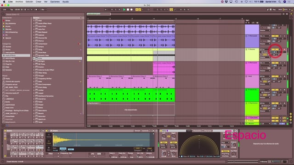Expand the EQ Eight effect folder
The width and height of the screenshot is (294, 165).
tap(34, 61)
